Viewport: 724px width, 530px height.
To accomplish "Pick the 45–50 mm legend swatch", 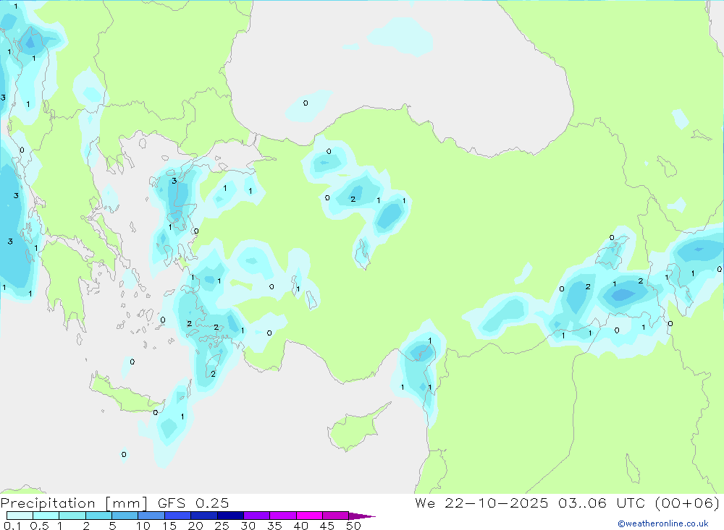I will pos(336,516).
